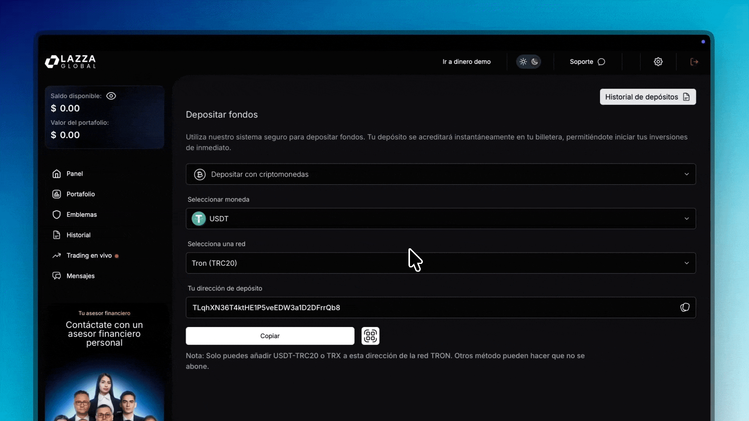Open the USDT currency dropdown

(x=440, y=219)
